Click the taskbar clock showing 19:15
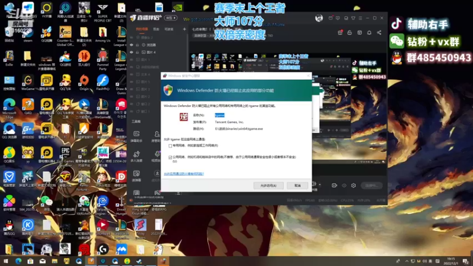 click(451, 261)
